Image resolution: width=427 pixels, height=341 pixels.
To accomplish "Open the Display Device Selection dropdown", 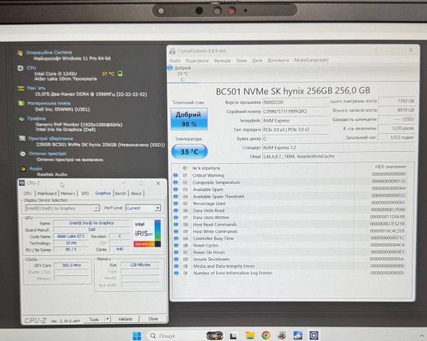I will pyautogui.click(x=62, y=209).
